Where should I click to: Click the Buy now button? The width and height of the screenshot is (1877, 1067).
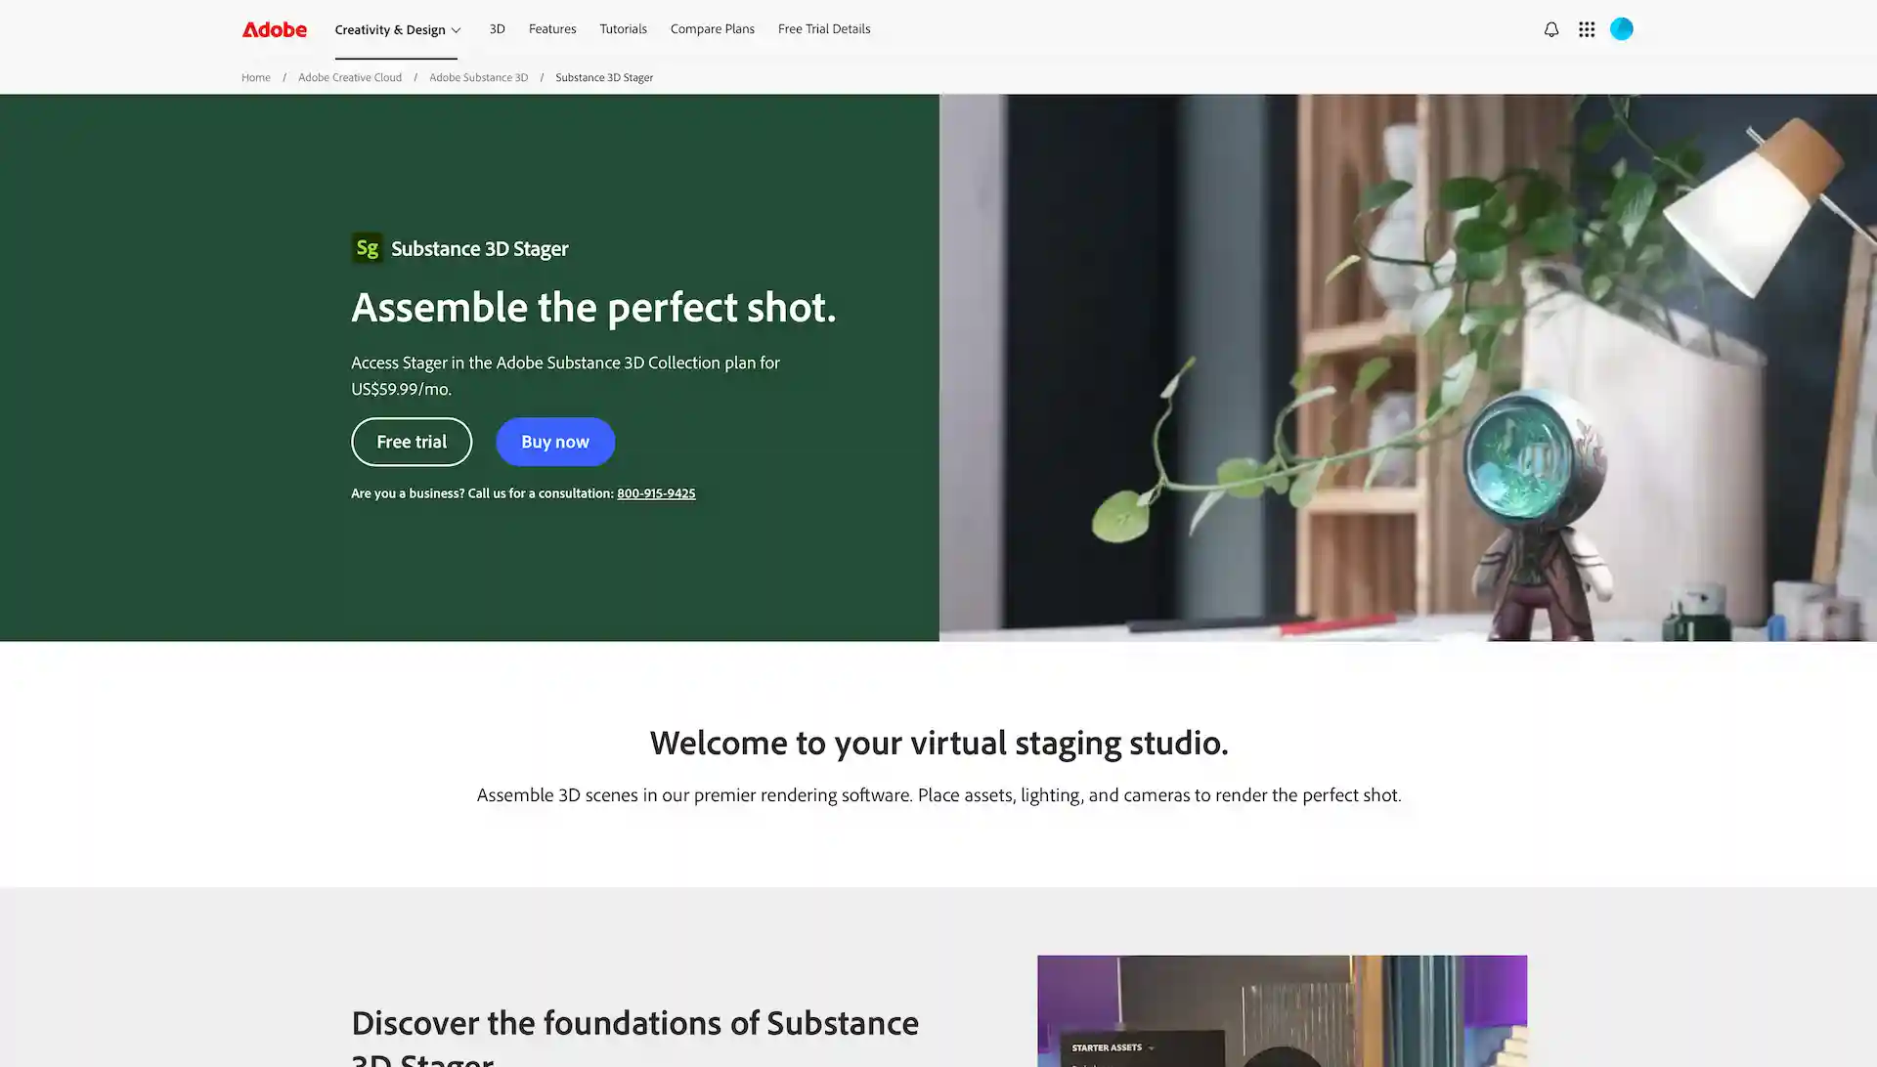point(554,442)
